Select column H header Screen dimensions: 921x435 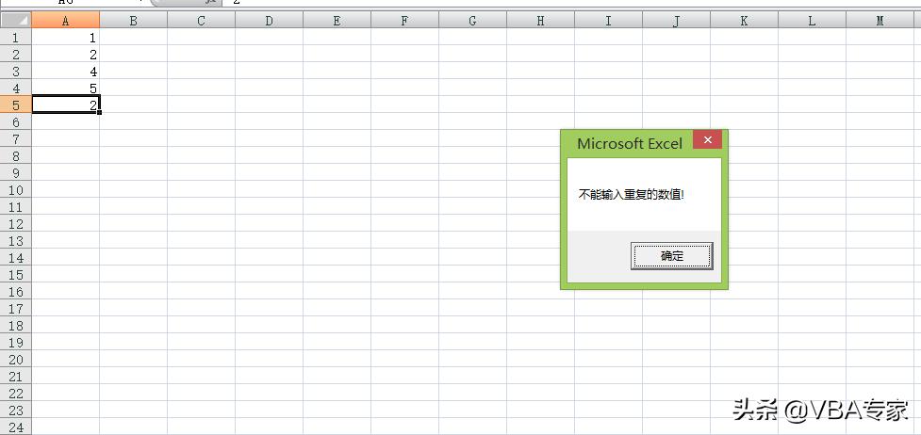pyautogui.click(x=540, y=21)
